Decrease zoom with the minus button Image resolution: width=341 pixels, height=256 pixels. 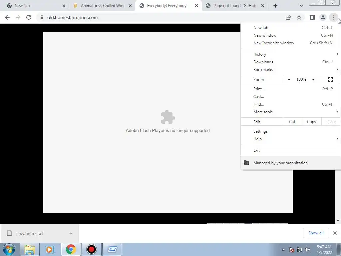tap(289, 79)
